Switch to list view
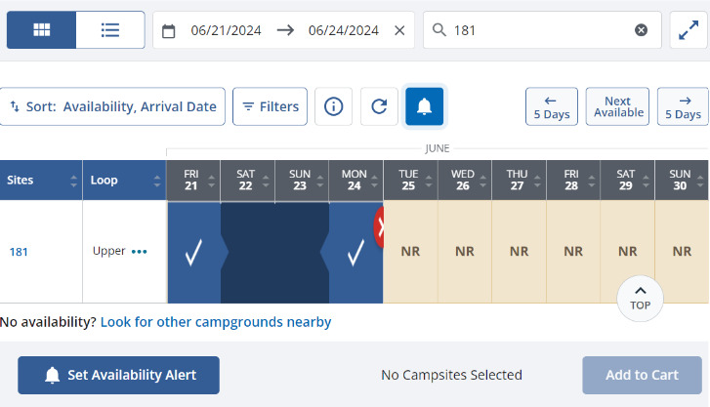The width and height of the screenshot is (710, 407). click(110, 30)
